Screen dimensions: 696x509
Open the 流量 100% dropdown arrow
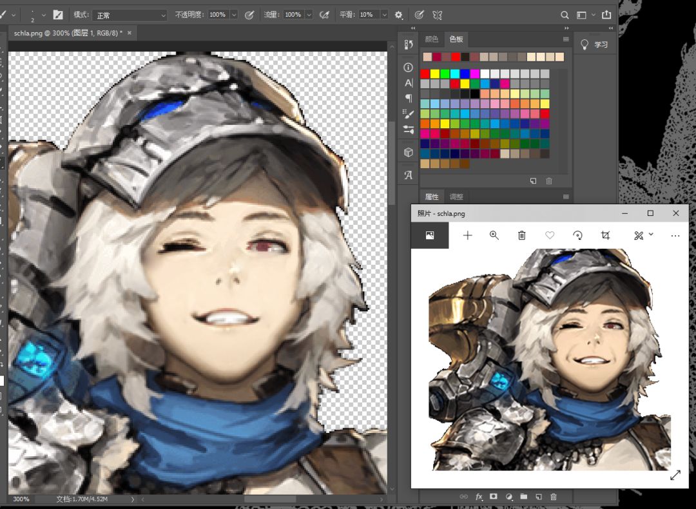click(x=309, y=15)
